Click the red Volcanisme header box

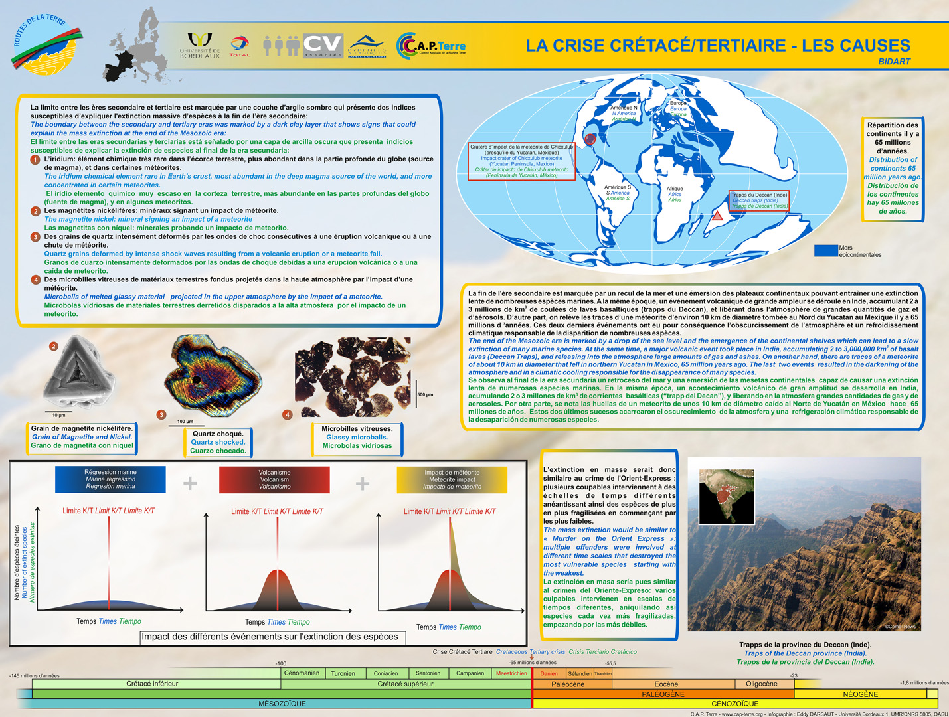tap(274, 479)
